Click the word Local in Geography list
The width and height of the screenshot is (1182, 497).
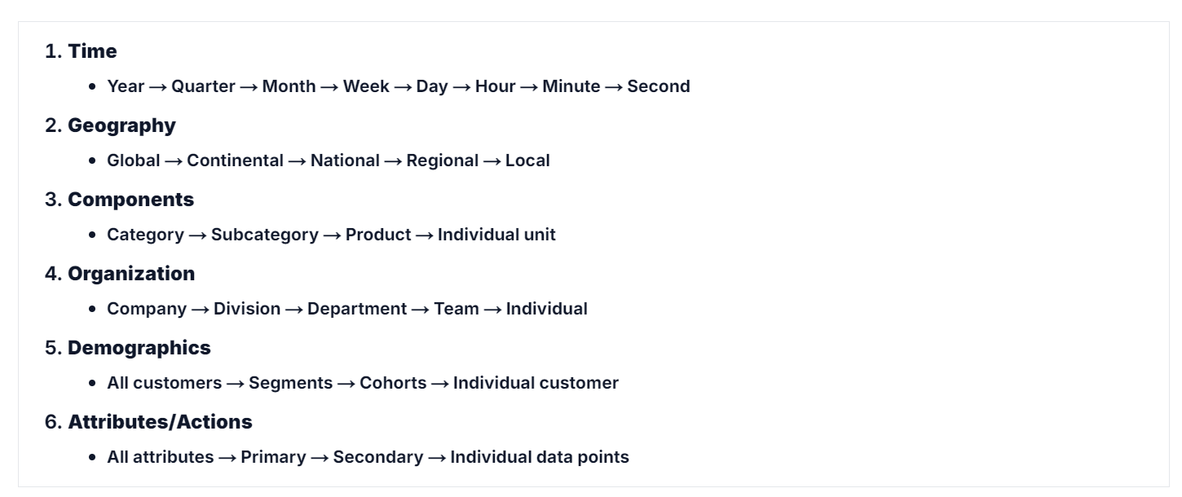coord(527,161)
